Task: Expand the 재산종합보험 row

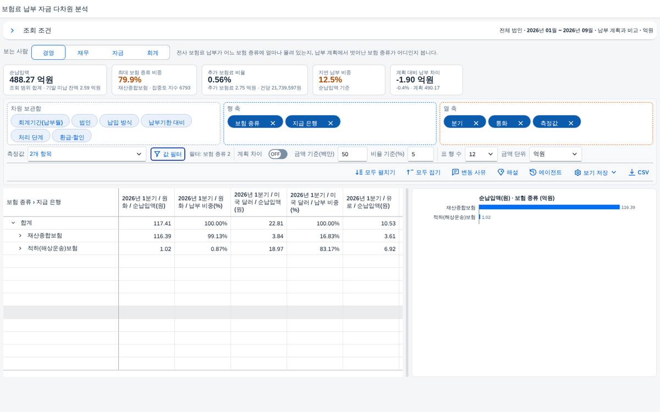Action: pos(20,236)
